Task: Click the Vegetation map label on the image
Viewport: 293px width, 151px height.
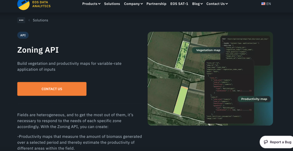Action: (x=208, y=50)
